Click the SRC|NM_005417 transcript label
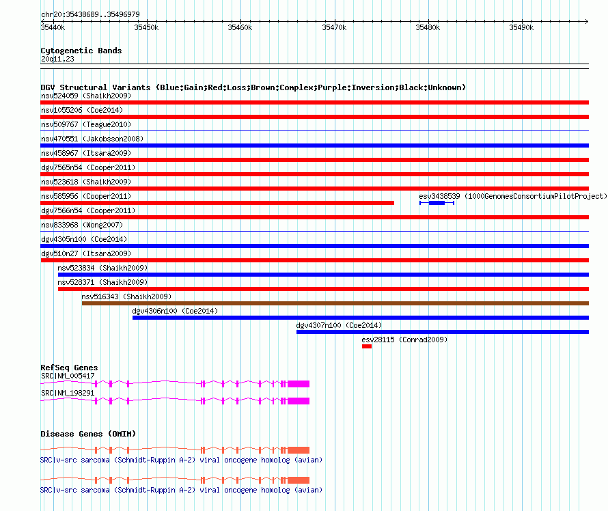The image size is (608, 511). coord(68,376)
